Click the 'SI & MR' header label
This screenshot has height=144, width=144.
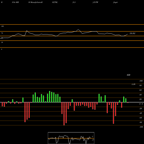[15, 2]
